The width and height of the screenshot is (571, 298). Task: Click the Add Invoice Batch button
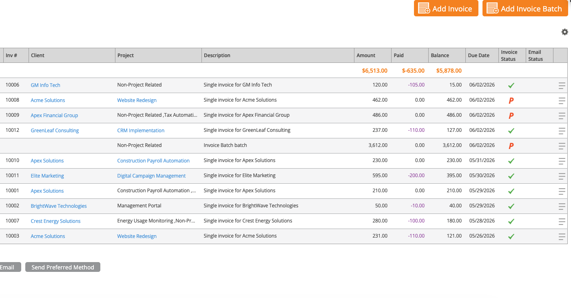pos(525,9)
